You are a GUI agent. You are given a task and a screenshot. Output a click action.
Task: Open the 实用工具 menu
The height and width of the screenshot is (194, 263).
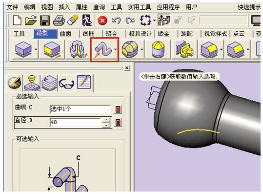point(140,7)
